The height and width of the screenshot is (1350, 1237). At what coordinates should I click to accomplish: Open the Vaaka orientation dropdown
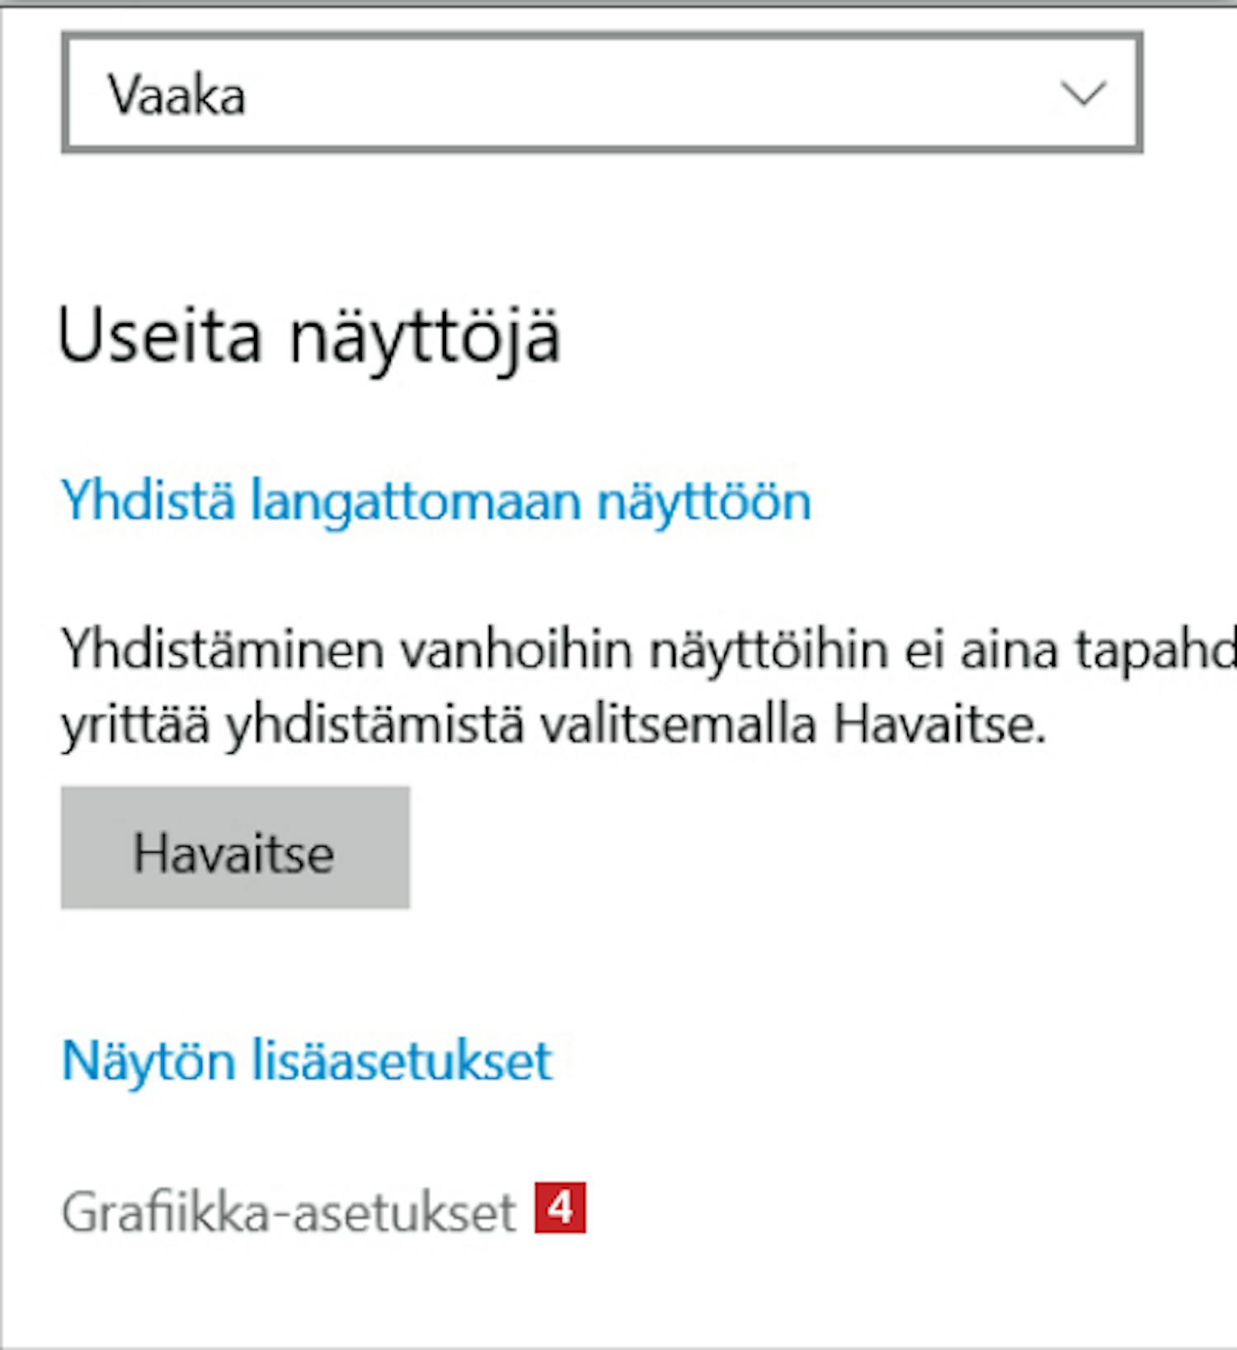coord(602,93)
